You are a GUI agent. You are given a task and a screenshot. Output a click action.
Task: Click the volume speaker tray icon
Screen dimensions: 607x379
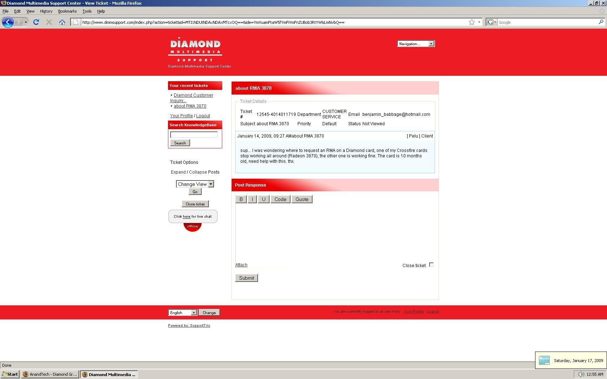click(581, 374)
